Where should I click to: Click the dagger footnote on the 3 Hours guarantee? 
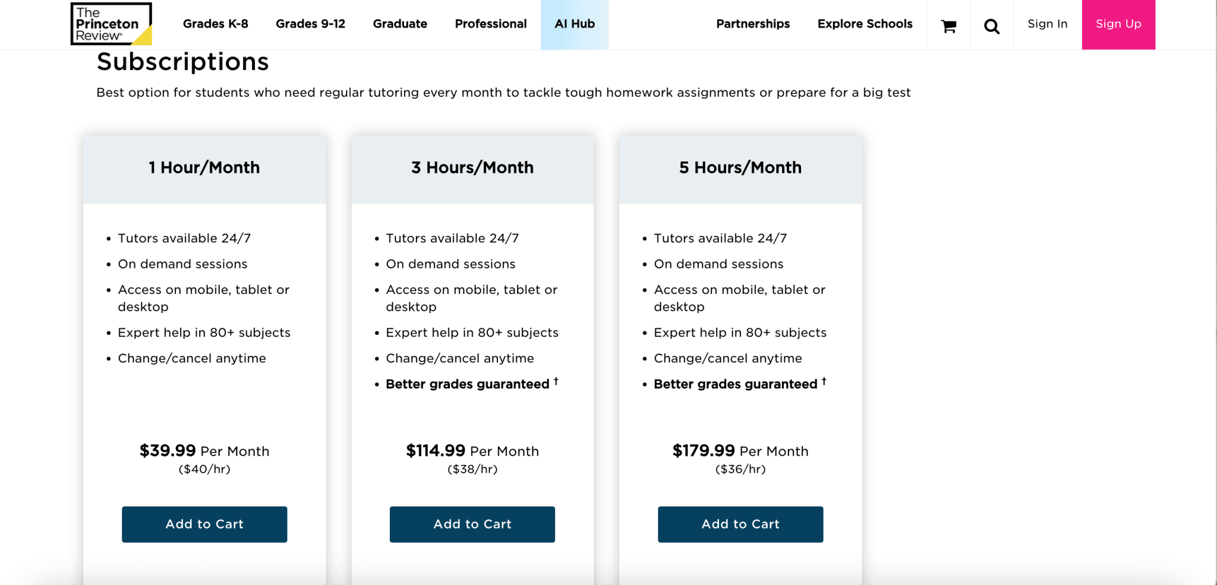click(x=556, y=380)
